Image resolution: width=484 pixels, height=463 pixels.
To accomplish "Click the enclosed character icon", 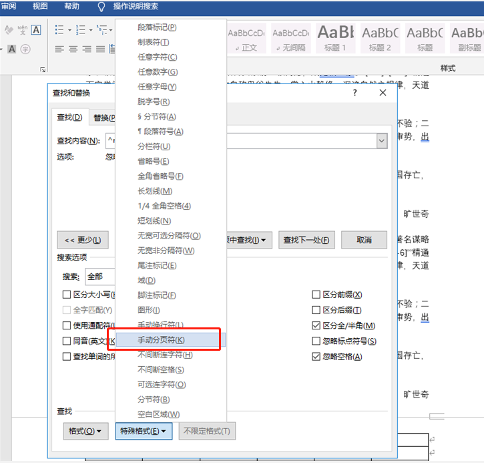I will [x=25, y=49].
